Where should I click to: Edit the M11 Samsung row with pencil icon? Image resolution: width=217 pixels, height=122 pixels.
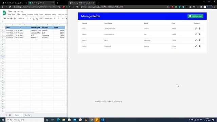[x=196, y=40]
